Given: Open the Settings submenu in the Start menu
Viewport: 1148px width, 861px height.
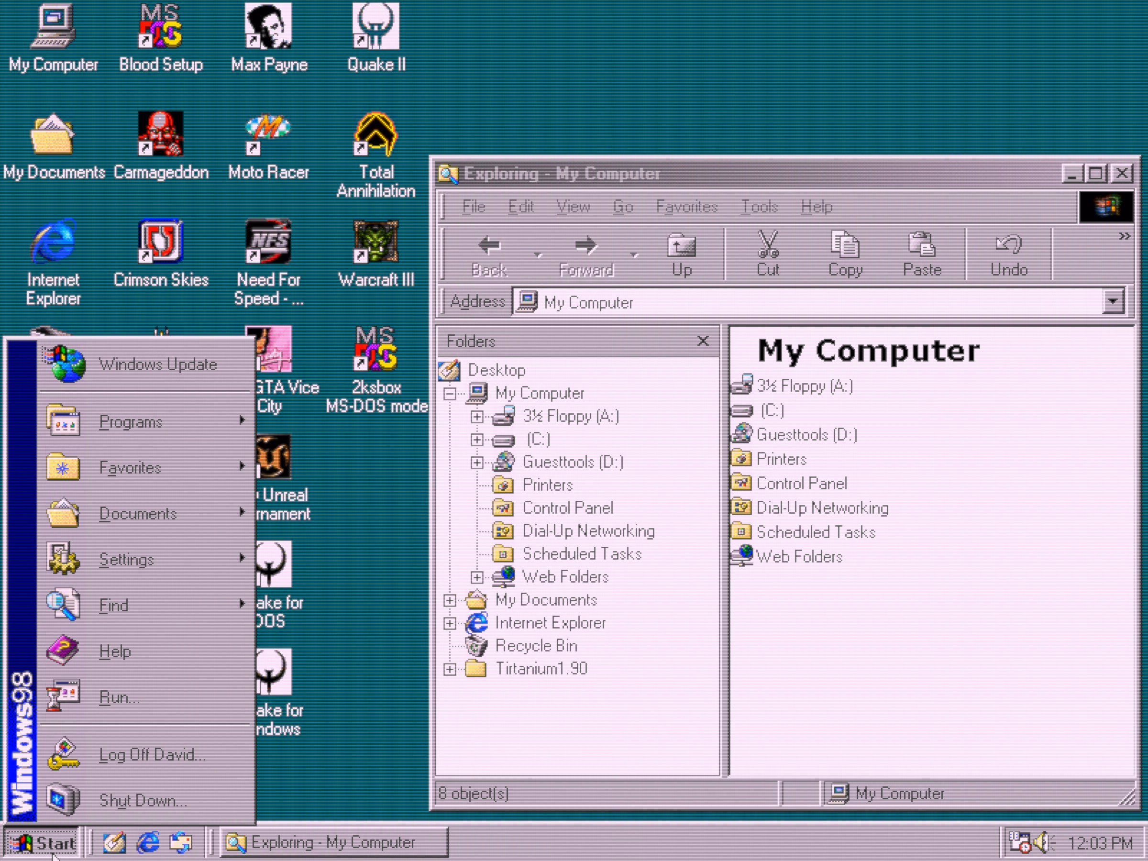Looking at the screenshot, I should pos(145,560).
